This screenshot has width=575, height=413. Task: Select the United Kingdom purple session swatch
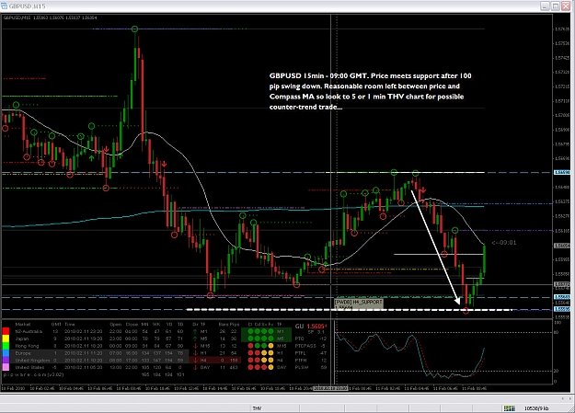[x=6, y=360]
